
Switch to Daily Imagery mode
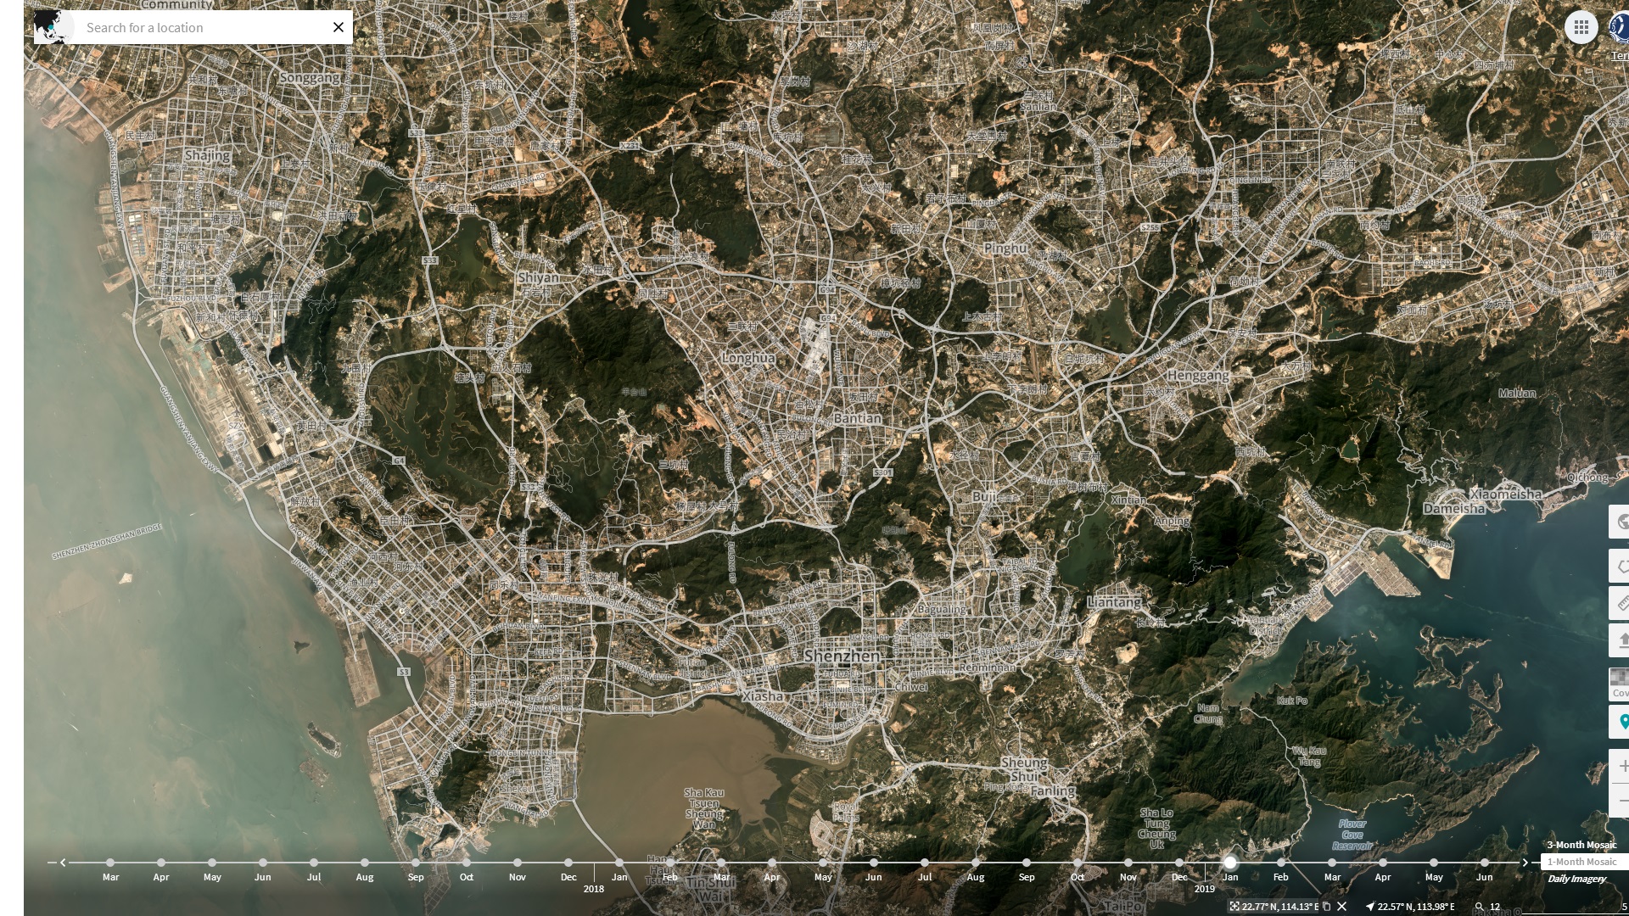[x=1576, y=879]
